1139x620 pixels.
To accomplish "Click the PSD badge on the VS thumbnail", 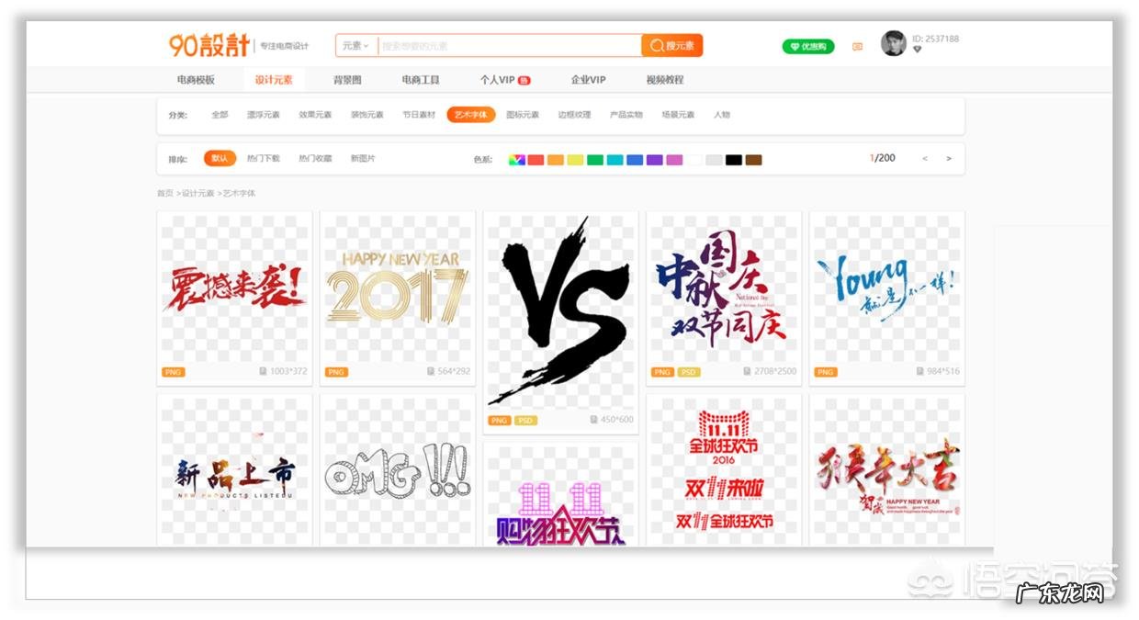I will click(525, 420).
